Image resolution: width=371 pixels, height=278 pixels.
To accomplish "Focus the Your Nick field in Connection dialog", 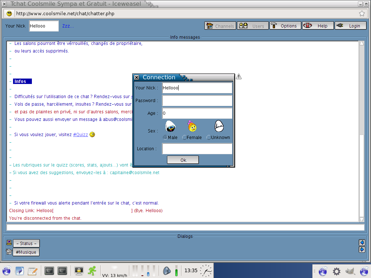I will pos(197,88).
